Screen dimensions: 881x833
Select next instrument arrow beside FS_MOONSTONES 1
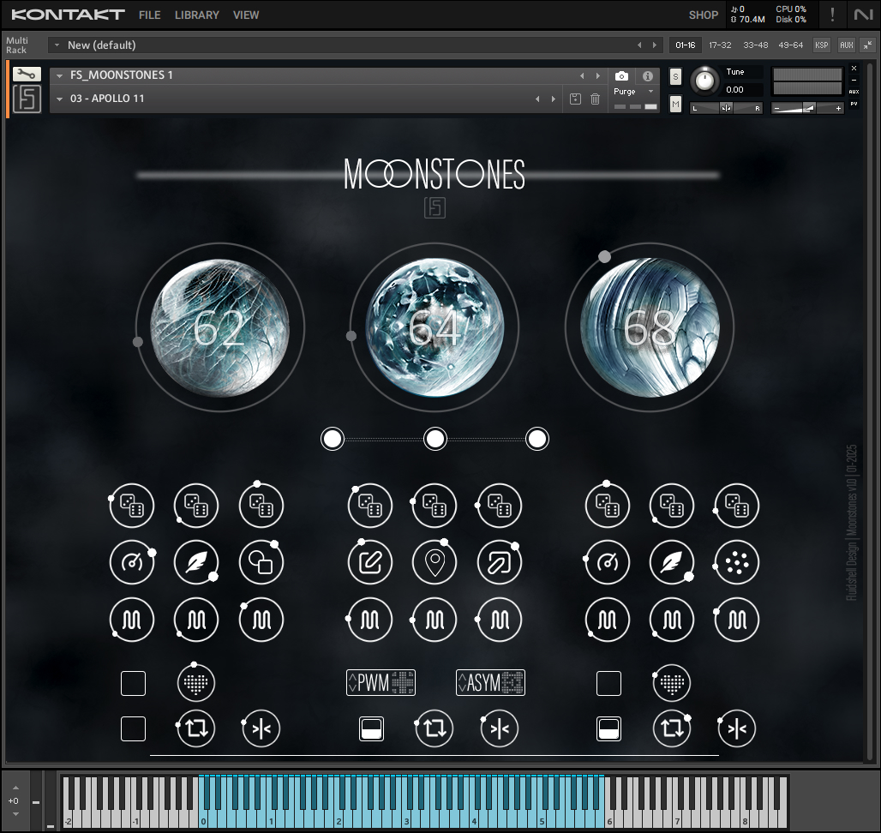(598, 75)
